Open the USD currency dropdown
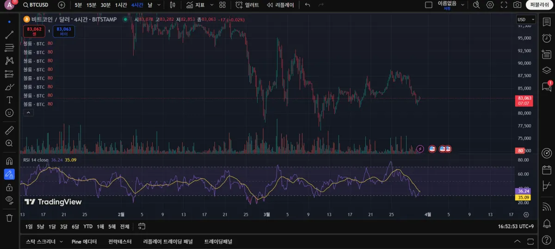This screenshot has height=249, width=555. click(x=526, y=19)
